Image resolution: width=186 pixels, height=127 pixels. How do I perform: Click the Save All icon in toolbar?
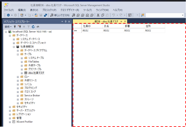tap(45, 15)
